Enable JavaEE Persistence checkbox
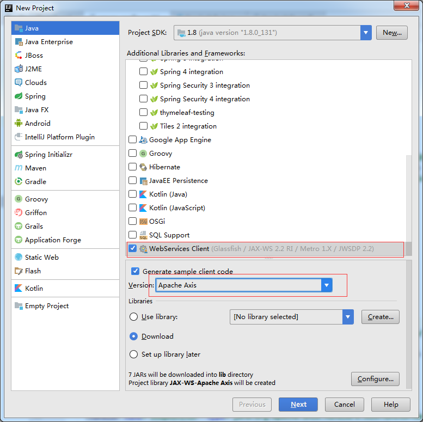Viewport: 423px width, 422px height. click(132, 180)
